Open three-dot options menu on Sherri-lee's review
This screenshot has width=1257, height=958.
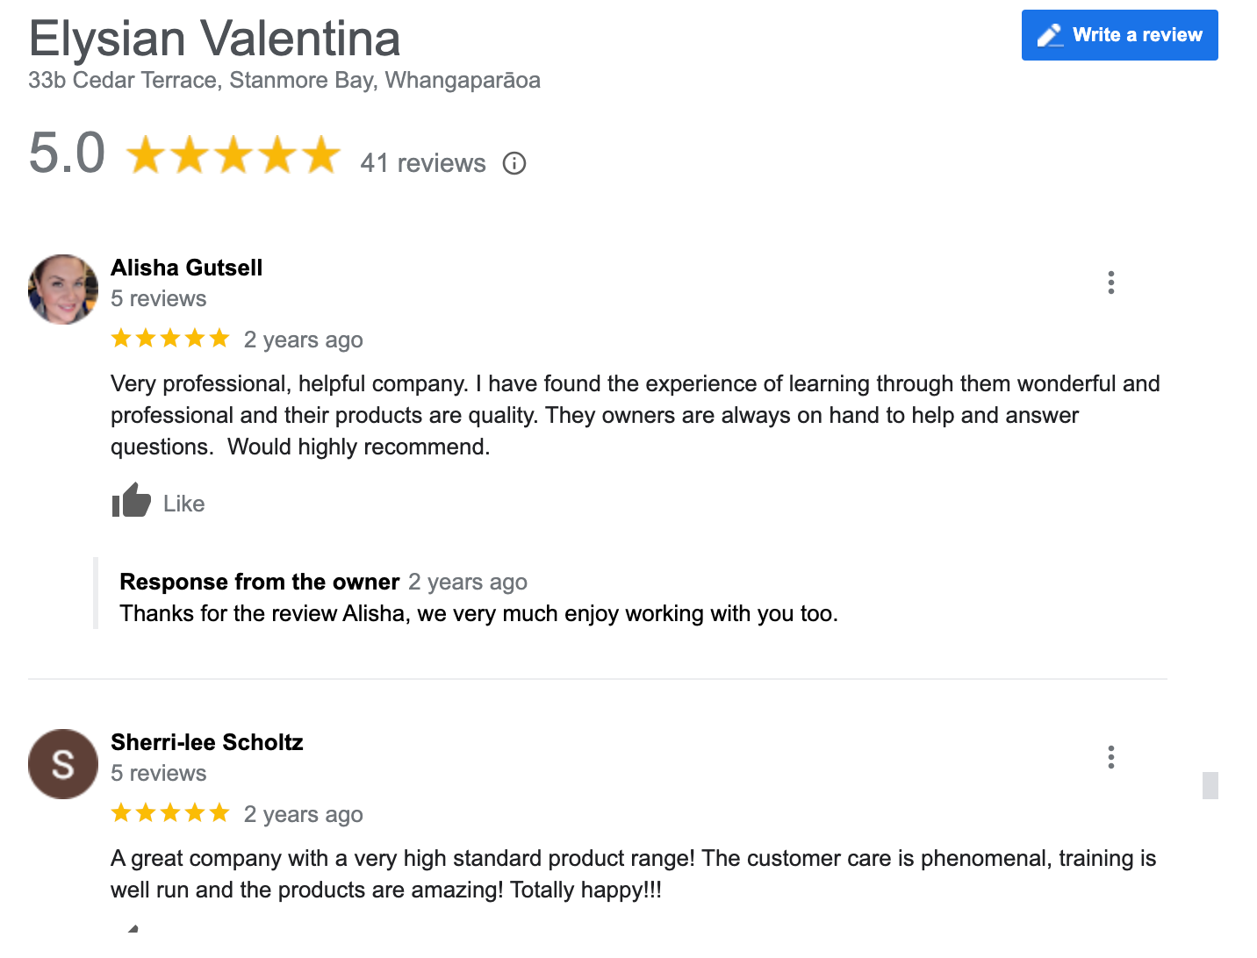pos(1111,757)
